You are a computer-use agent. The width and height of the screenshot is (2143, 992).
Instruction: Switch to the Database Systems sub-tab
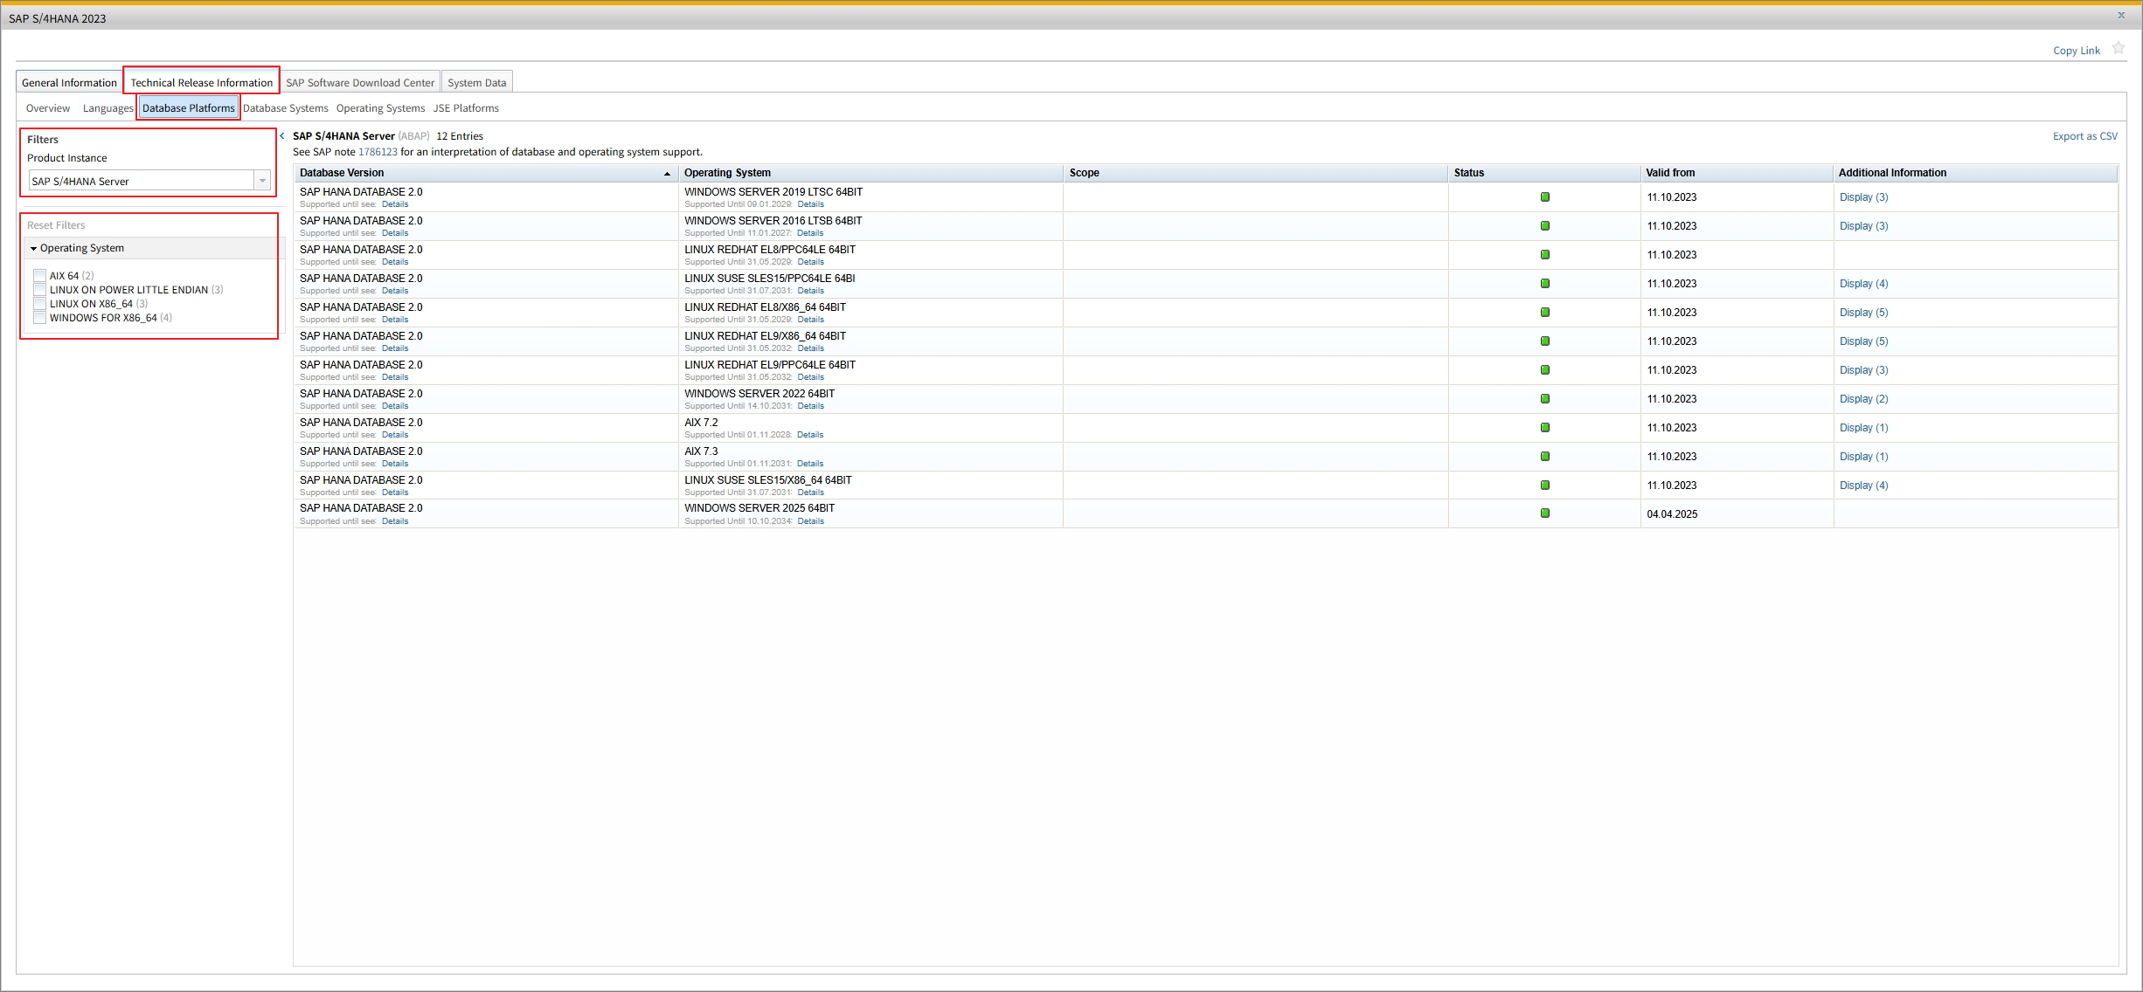click(286, 108)
